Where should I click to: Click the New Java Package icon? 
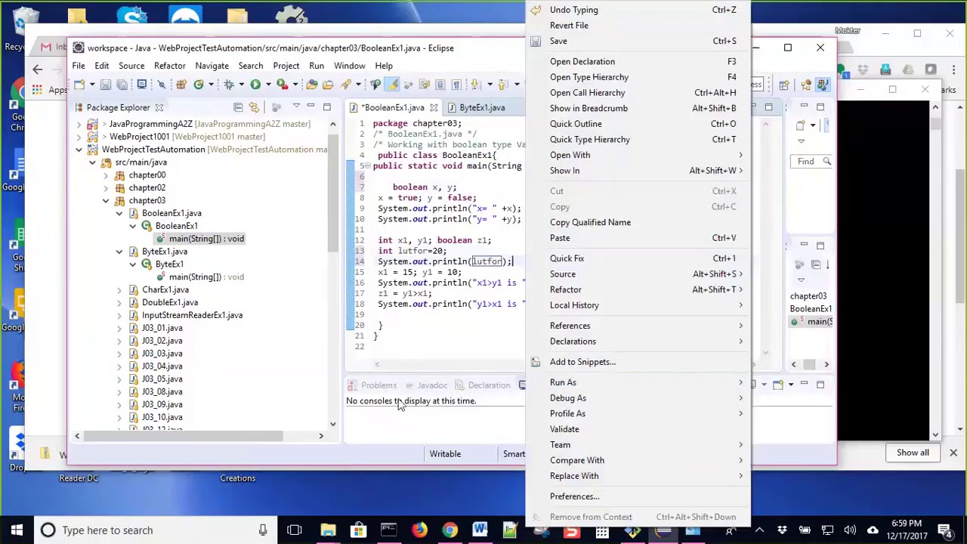click(x=181, y=84)
